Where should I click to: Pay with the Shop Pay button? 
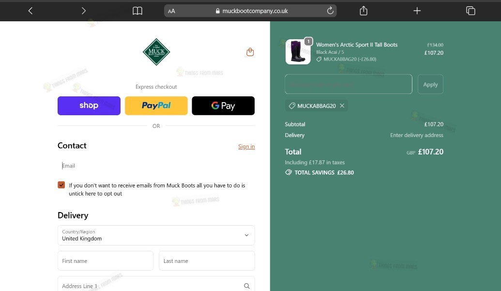tap(89, 106)
